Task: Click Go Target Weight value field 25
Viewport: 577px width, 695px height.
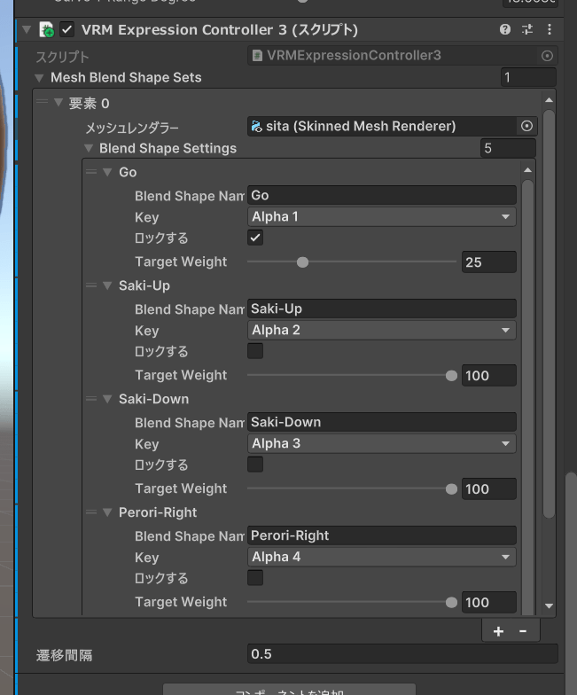Action: (x=489, y=262)
